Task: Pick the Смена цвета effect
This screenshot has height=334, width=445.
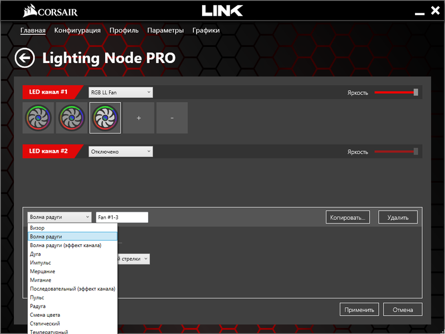Action: [x=72, y=315]
